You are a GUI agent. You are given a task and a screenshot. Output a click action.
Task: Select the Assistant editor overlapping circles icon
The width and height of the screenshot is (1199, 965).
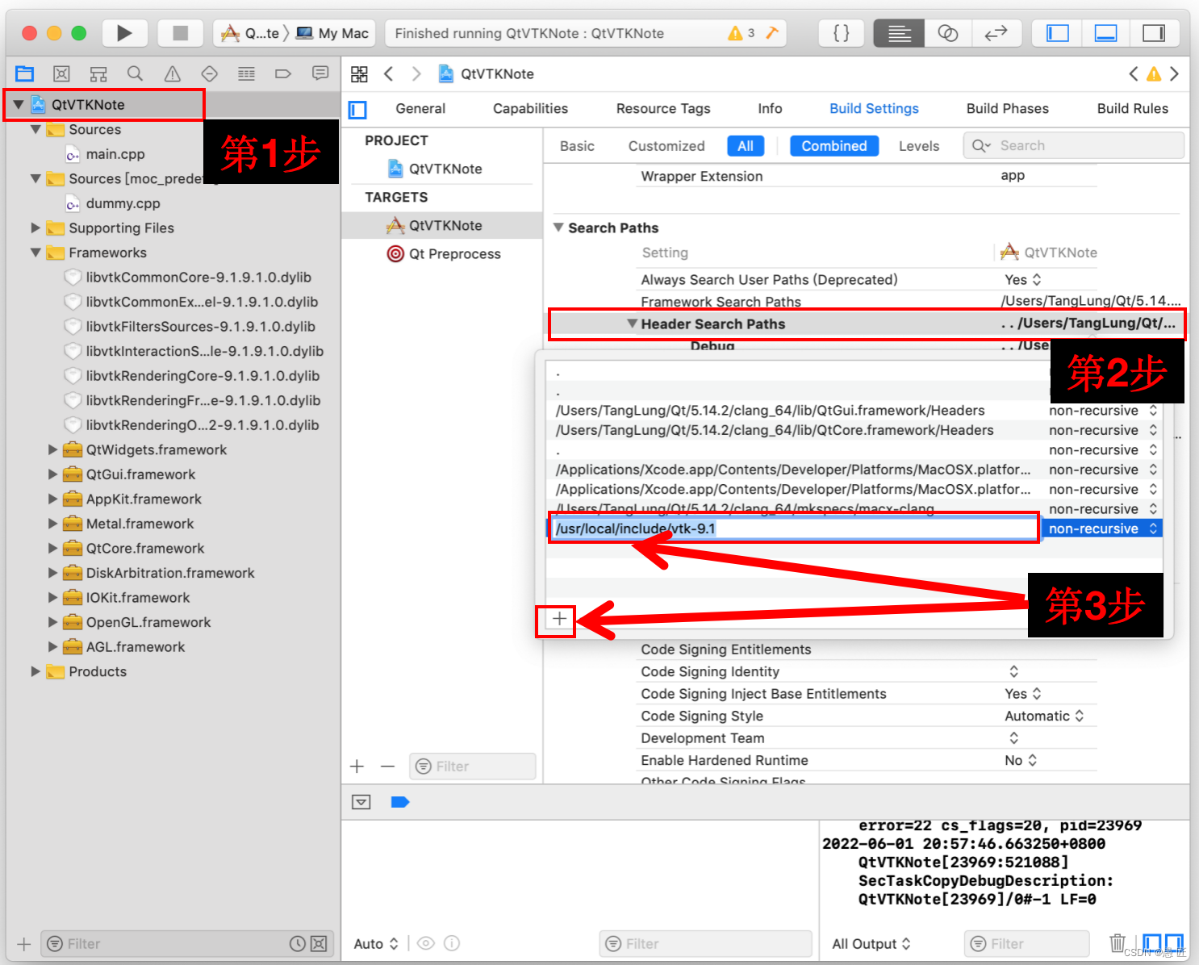pos(947,33)
